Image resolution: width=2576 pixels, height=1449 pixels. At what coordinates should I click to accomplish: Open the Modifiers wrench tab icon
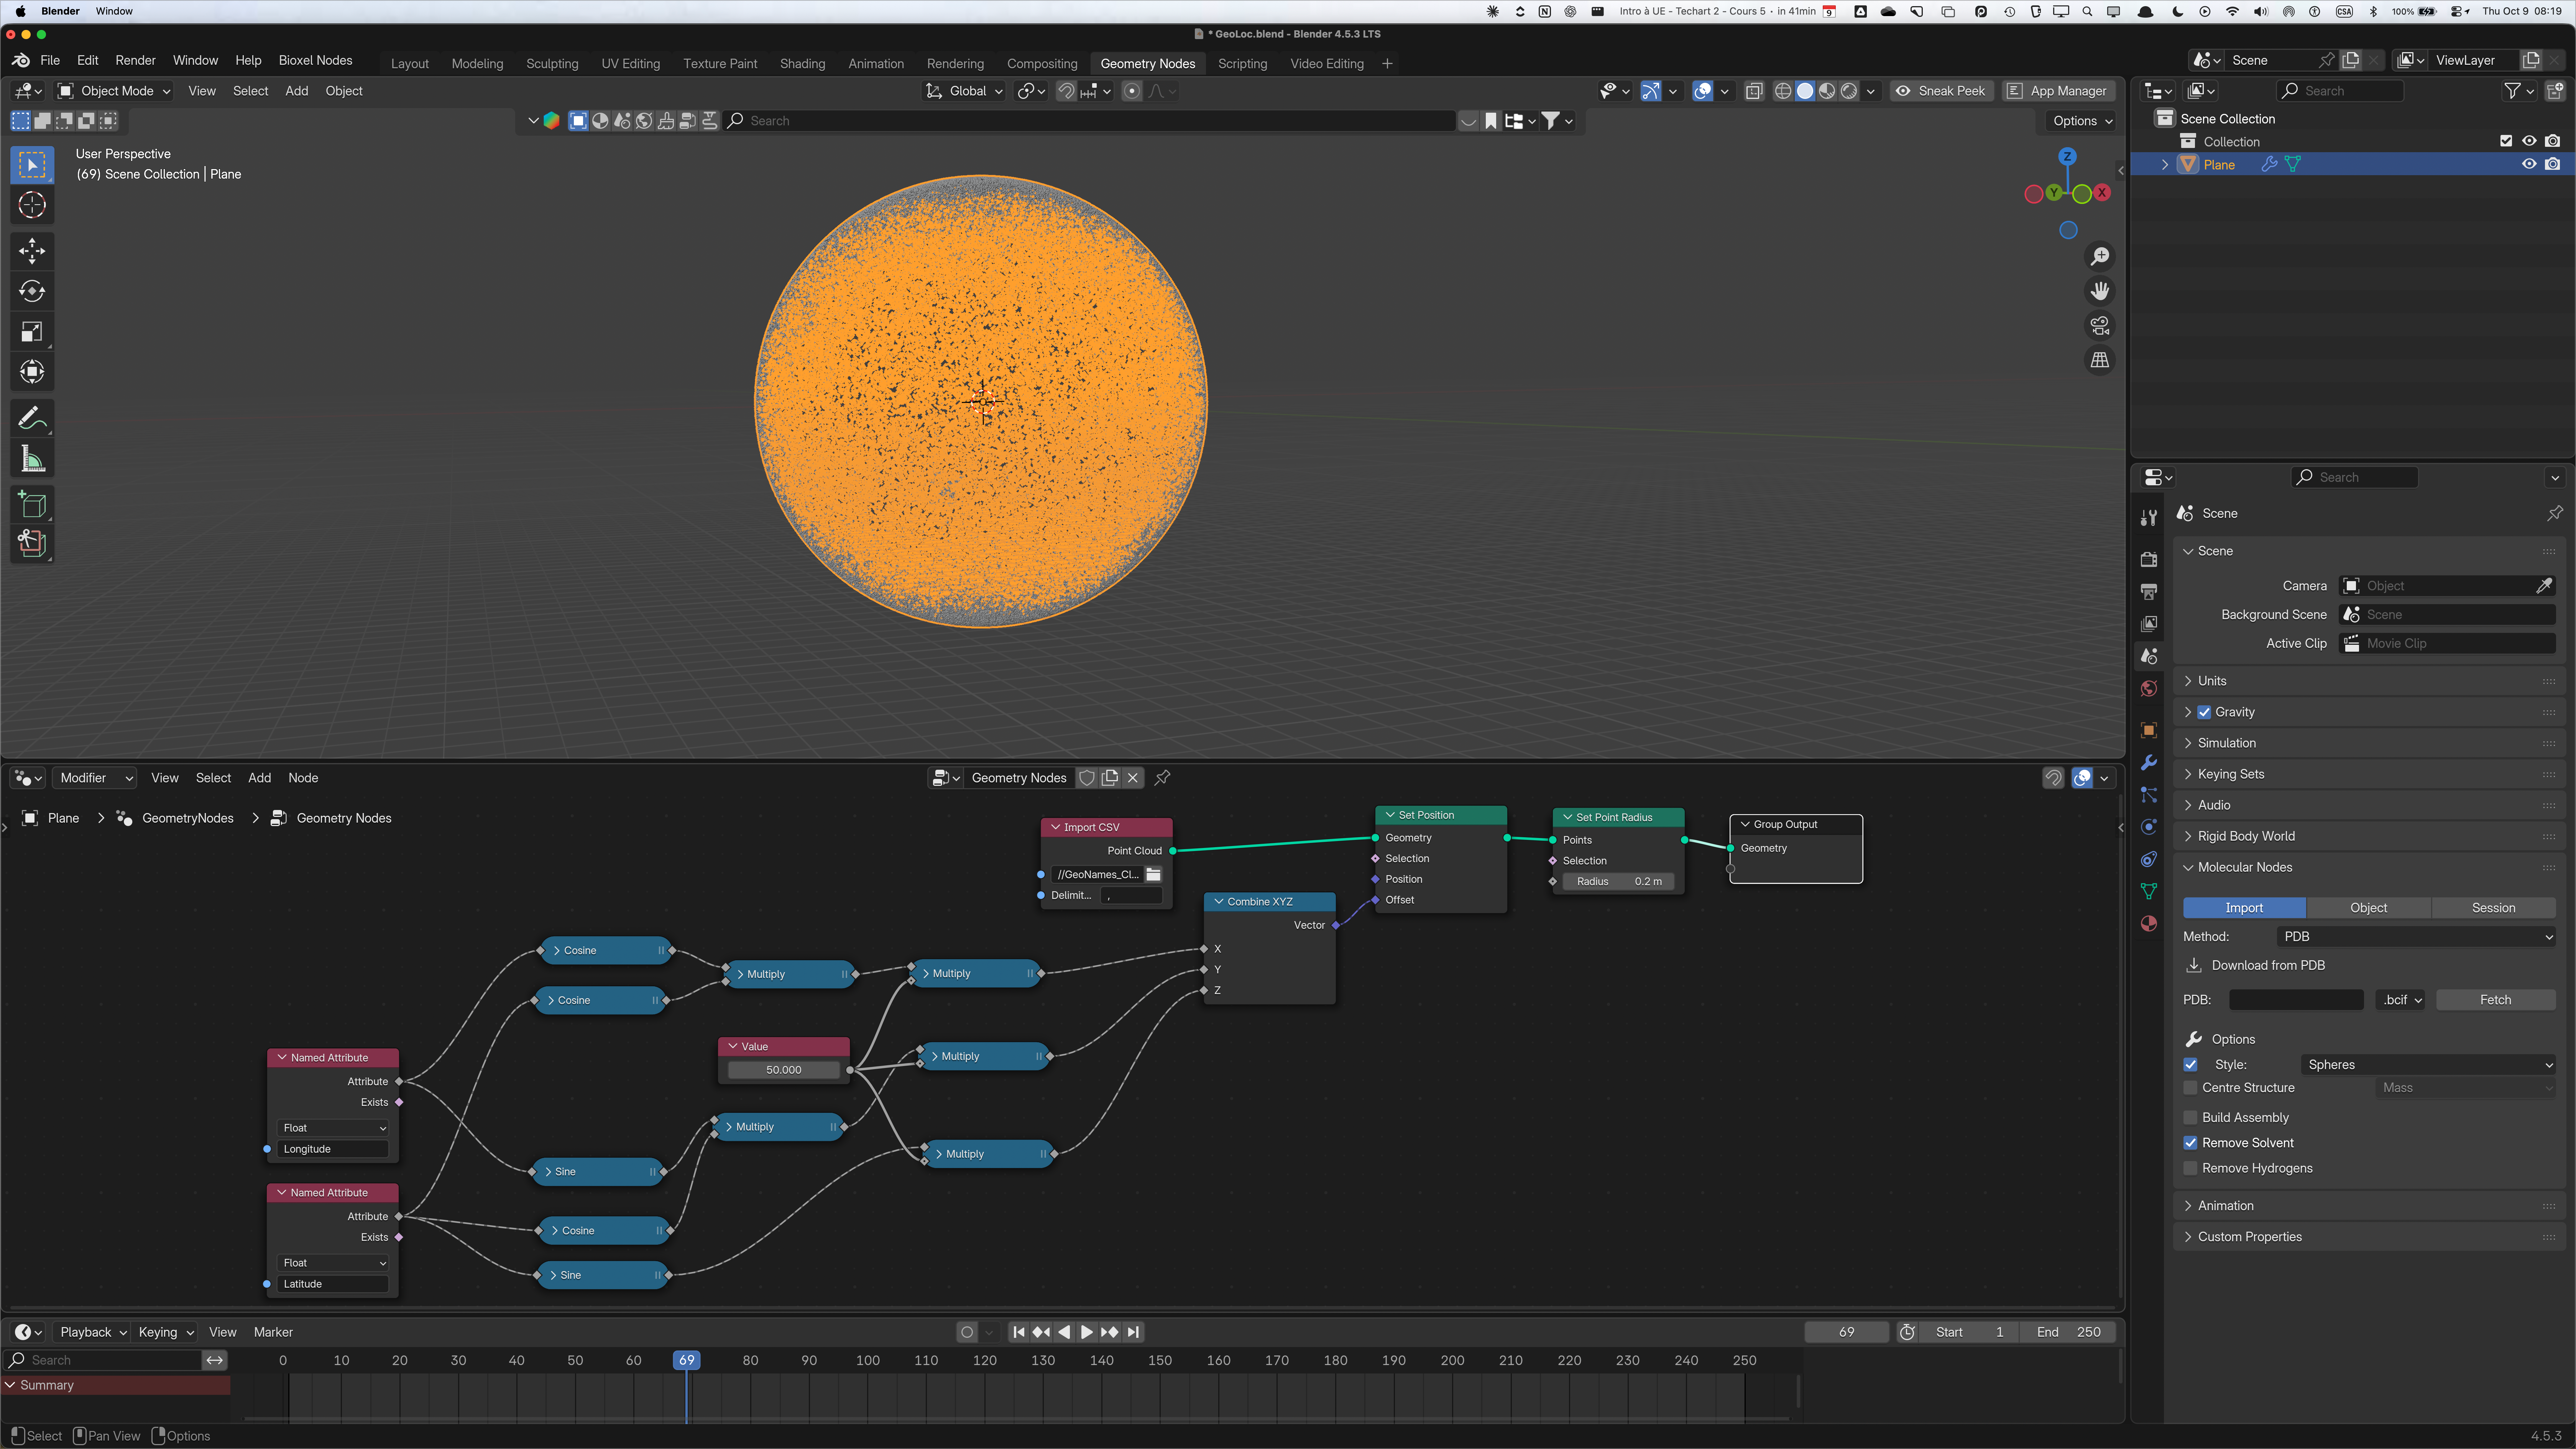click(2149, 763)
